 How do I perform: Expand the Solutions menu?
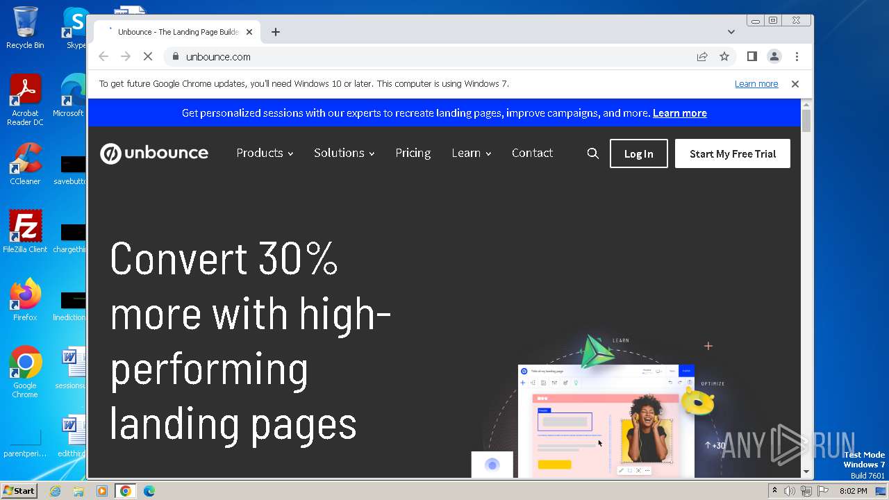point(344,153)
